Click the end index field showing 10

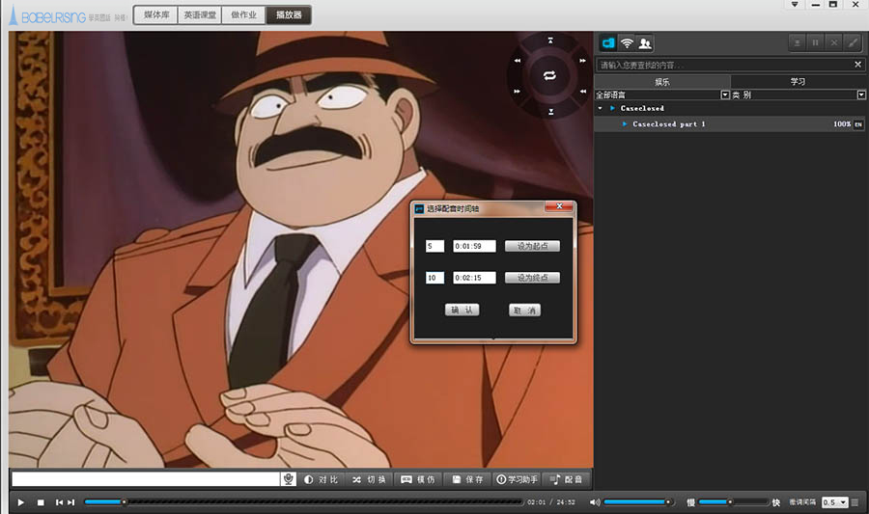click(434, 278)
